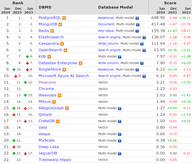
Task: Click the info icon in the Datastax Enterprise row
Action: coord(142,63)
